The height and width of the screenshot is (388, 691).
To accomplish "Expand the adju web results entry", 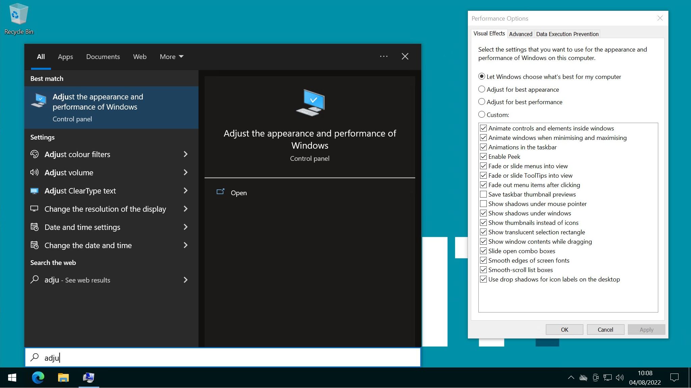I will pyautogui.click(x=185, y=280).
